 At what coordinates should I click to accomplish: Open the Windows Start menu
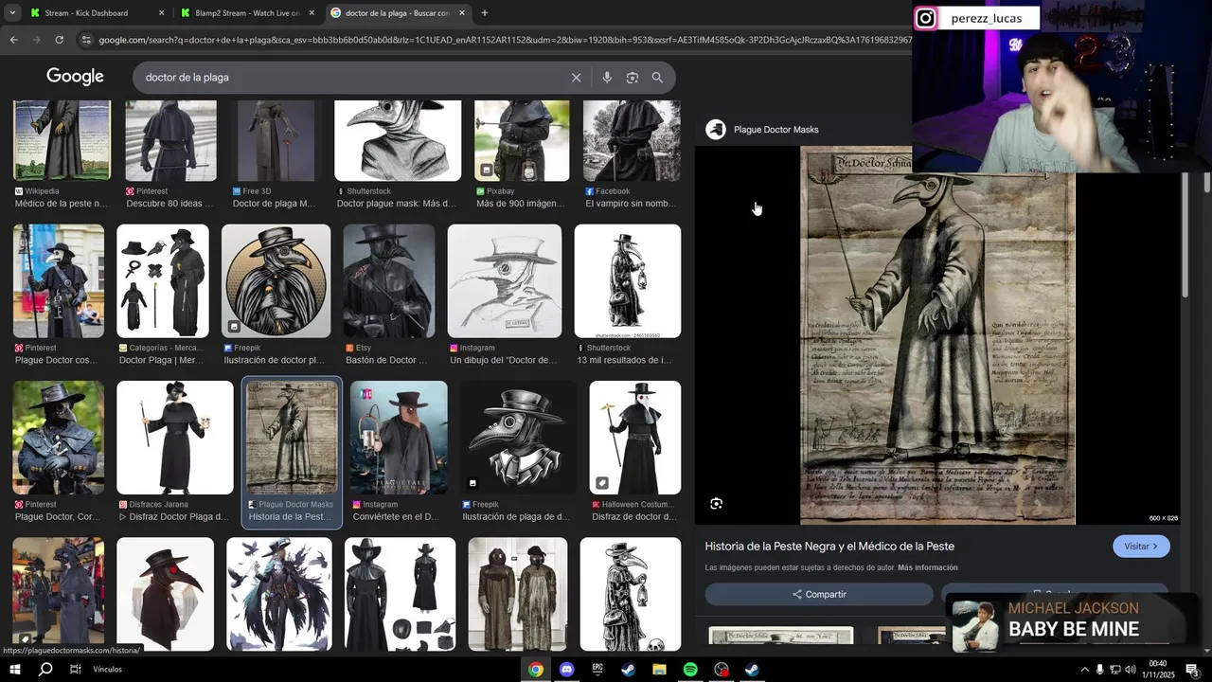click(15, 670)
